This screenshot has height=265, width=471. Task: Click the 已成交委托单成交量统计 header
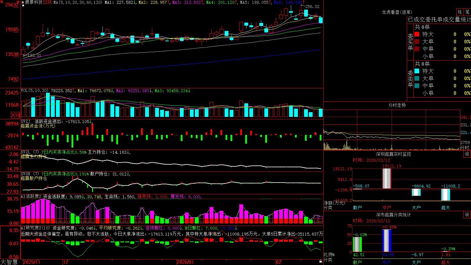[x=439, y=19]
